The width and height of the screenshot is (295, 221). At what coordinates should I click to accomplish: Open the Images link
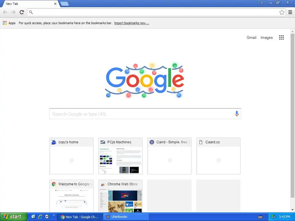pyautogui.click(x=266, y=38)
